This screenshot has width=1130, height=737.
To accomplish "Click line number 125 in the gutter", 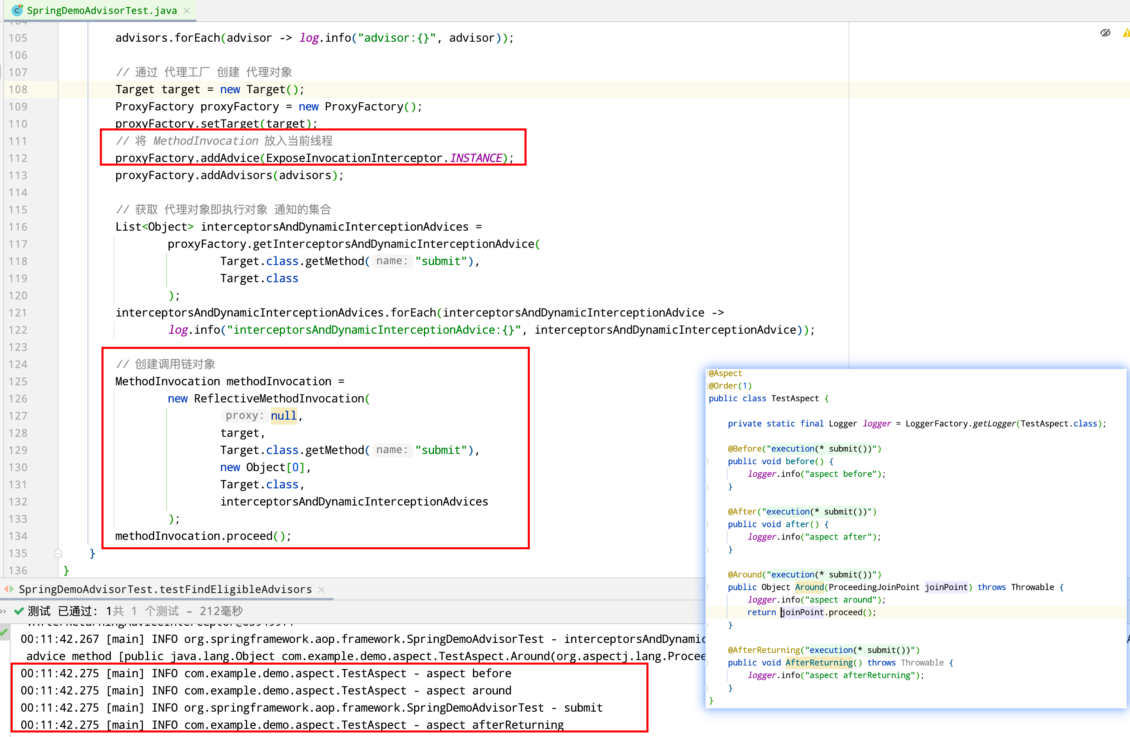I will (x=18, y=381).
